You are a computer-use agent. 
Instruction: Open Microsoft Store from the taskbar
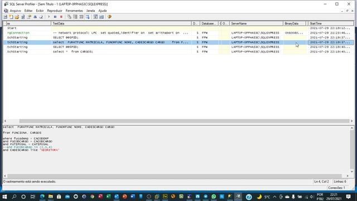(59, 197)
